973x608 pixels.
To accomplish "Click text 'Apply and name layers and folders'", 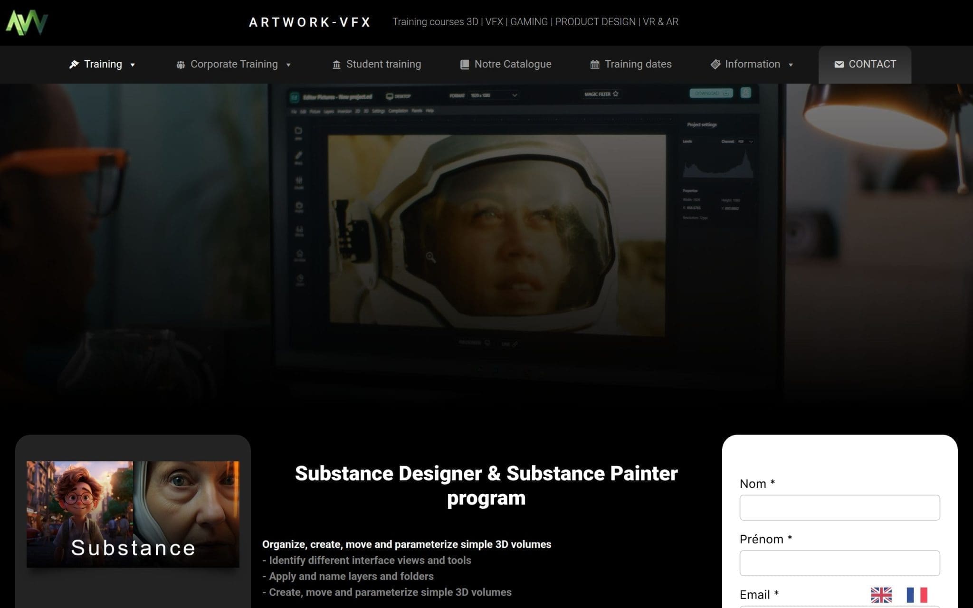I will point(351,576).
